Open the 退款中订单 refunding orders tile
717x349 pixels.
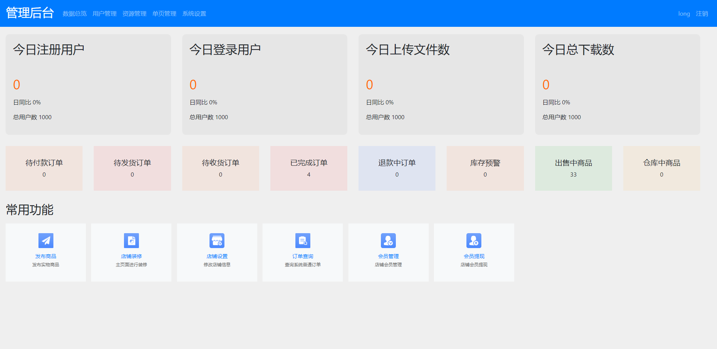coord(397,168)
